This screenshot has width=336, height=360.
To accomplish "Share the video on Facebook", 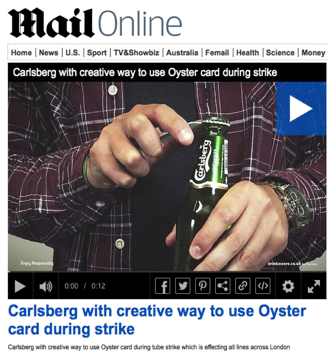I will click(163, 286).
